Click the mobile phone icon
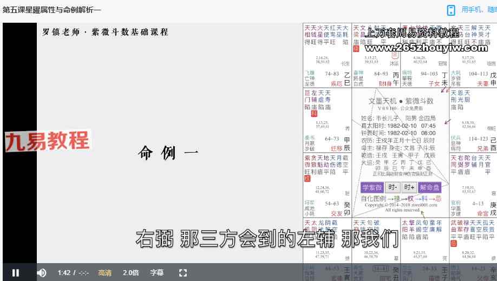The height and width of the screenshot is (281, 497). click(451, 10)
